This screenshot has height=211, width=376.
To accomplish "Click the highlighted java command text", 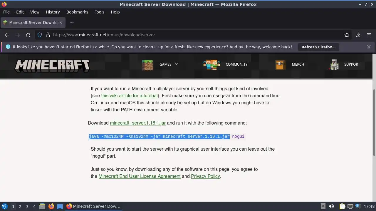I will coord(159,137).
